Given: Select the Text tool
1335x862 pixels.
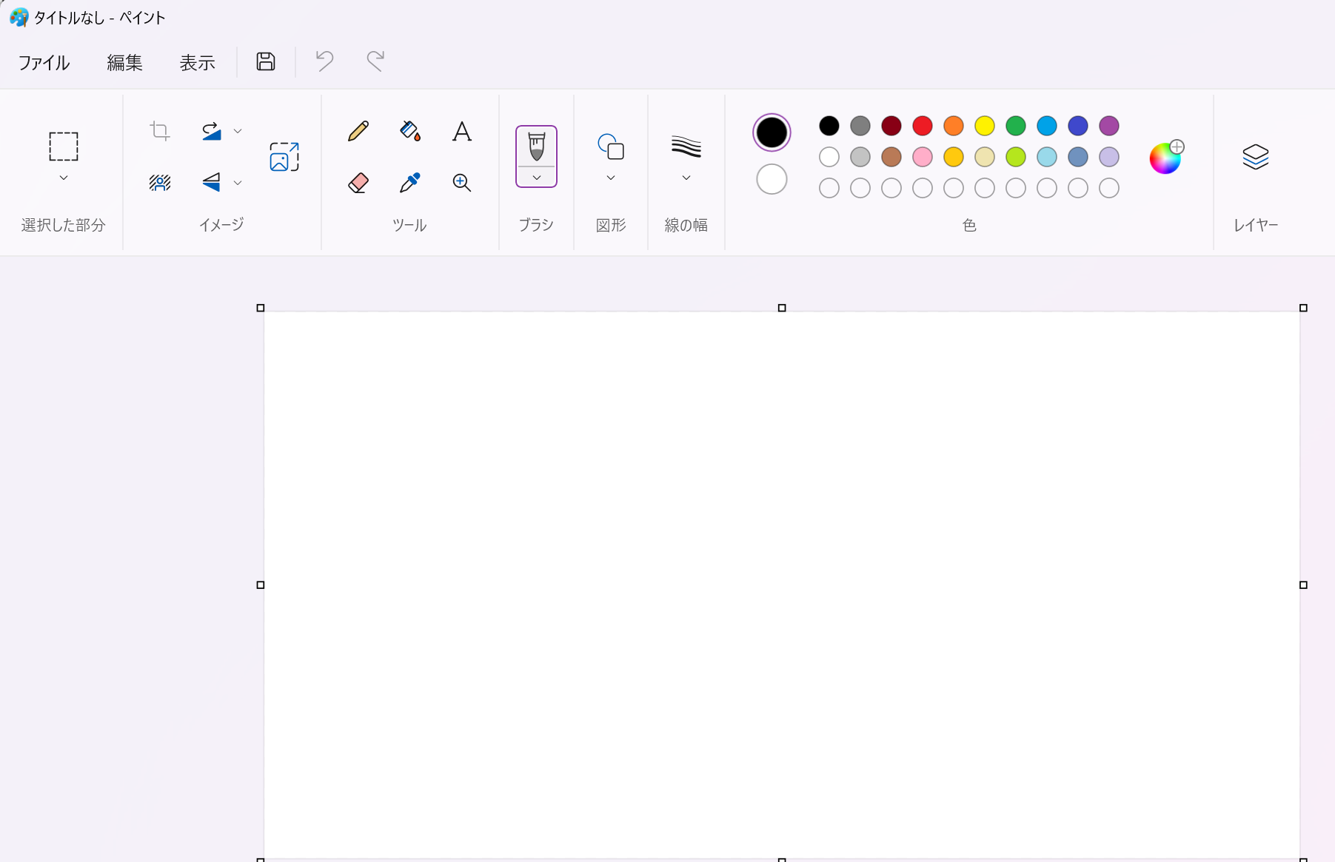Looking at the screenshot, I should [x=461, y=132].
